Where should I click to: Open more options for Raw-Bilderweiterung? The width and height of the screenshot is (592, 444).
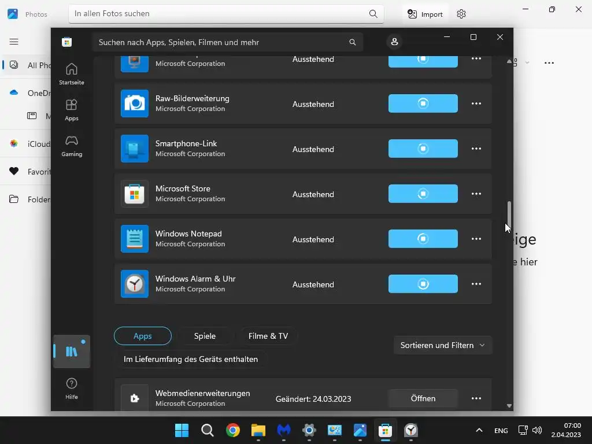476,103
